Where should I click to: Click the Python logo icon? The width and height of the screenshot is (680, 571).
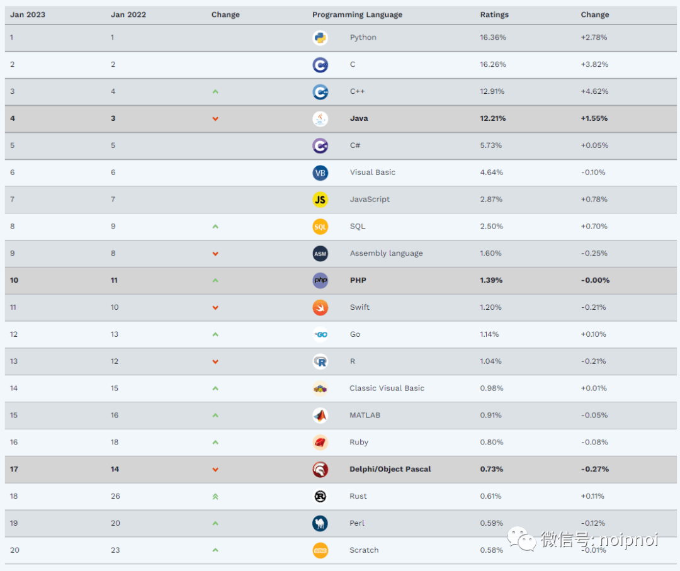pyautogui.click(x=320, y=38)
